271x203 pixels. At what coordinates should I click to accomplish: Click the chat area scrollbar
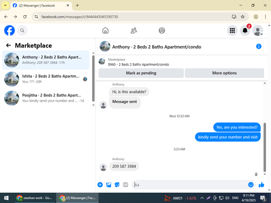[x=264, y=147]
